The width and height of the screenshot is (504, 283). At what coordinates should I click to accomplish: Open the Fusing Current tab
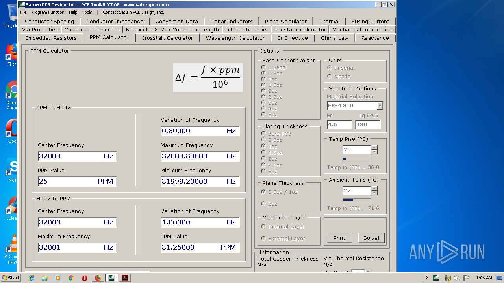[x=370, y=21]
